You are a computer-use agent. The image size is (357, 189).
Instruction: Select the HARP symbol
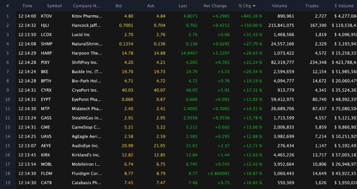point(46,53)
